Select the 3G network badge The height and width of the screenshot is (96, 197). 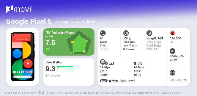click(185, 80)
